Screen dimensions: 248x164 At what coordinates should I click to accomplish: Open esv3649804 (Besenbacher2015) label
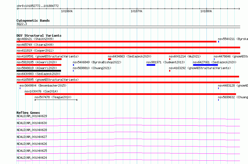pyautogui.click(x=43, y=85)
